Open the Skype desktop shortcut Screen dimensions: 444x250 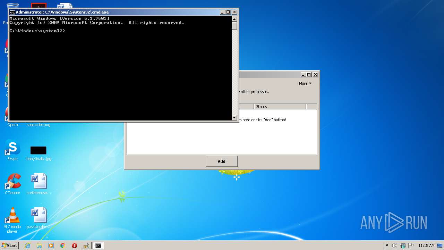[12, 150]
